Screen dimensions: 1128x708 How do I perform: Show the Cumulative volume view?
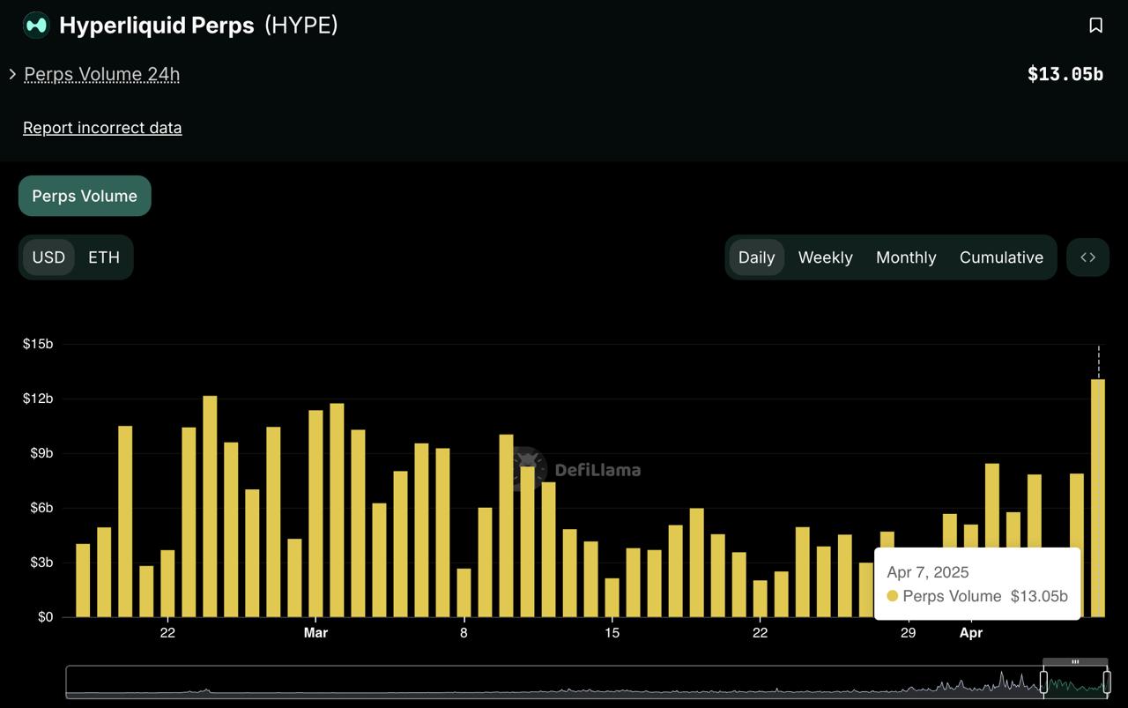tap(1001, 257)
